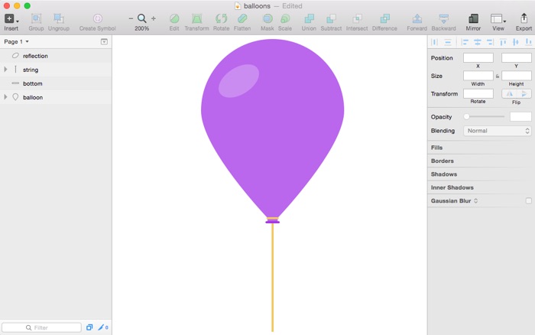Select the string layer

56,70
